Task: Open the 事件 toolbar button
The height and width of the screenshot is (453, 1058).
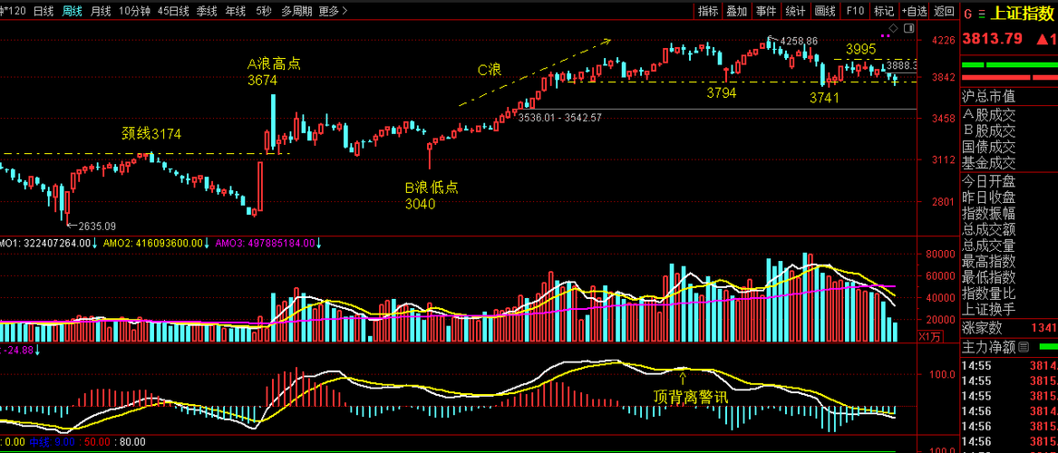Action: click(766, 11)
